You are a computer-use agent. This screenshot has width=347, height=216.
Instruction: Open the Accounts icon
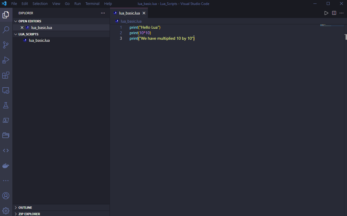point(6,196)
